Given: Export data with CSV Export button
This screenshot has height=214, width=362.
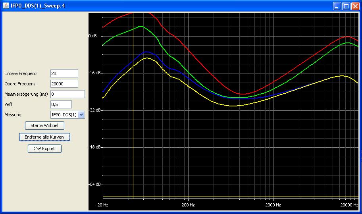Looking at the screenshot, I should tap(44, 149).
